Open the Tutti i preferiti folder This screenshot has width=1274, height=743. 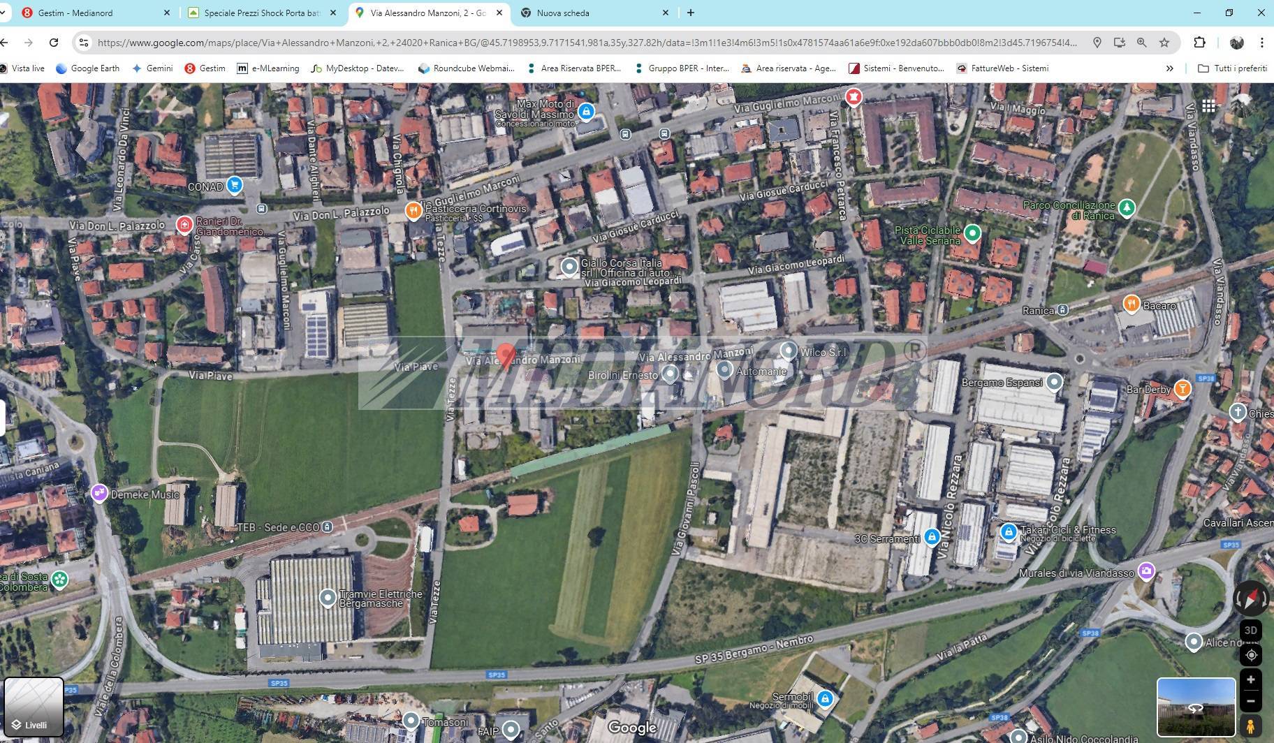point(1232,68)
